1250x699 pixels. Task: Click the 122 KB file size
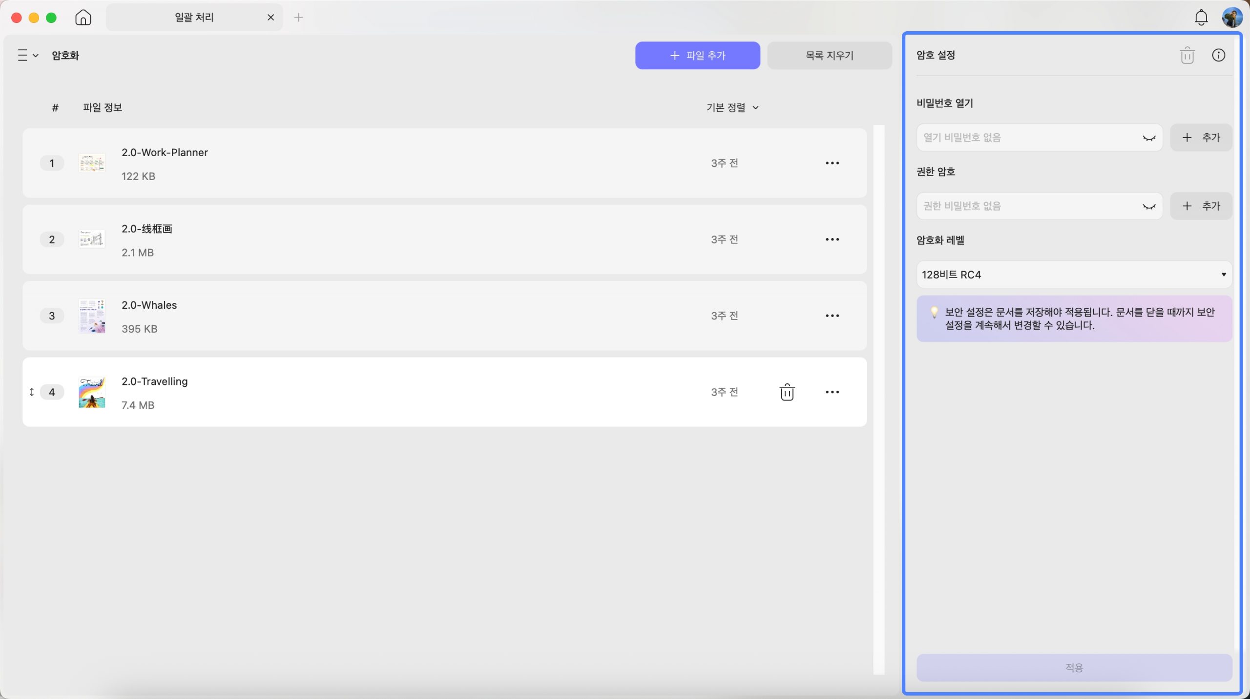coord(138,176)
